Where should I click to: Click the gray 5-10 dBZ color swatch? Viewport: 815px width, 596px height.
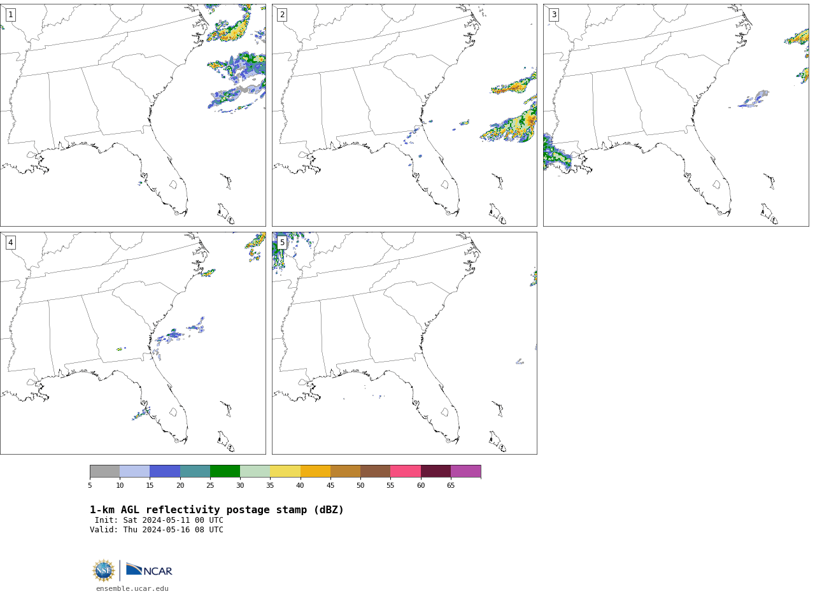click(104, 471)
